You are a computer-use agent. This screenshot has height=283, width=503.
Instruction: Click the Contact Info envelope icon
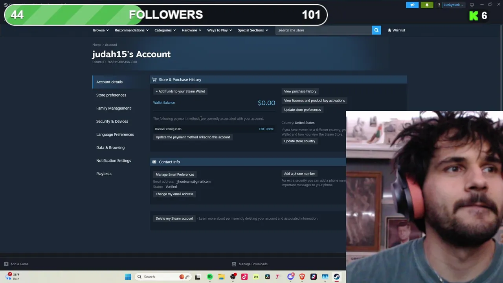[x=154, y=162]
